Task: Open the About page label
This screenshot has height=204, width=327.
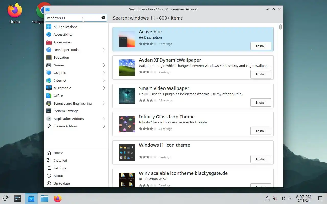Action: pos(58,176)
